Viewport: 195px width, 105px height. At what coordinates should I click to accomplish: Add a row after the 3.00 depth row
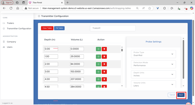pos(98,72)
